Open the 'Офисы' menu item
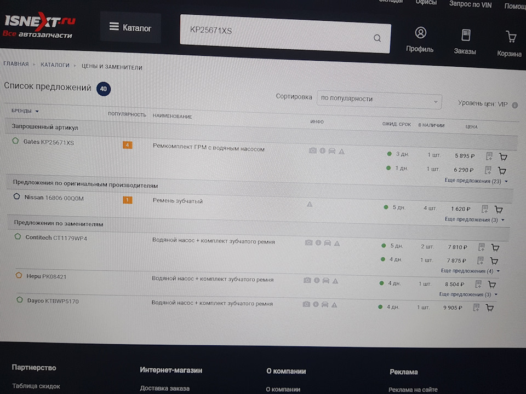The height and width of the screenshot is (394, 526). (x=426, y=3)
